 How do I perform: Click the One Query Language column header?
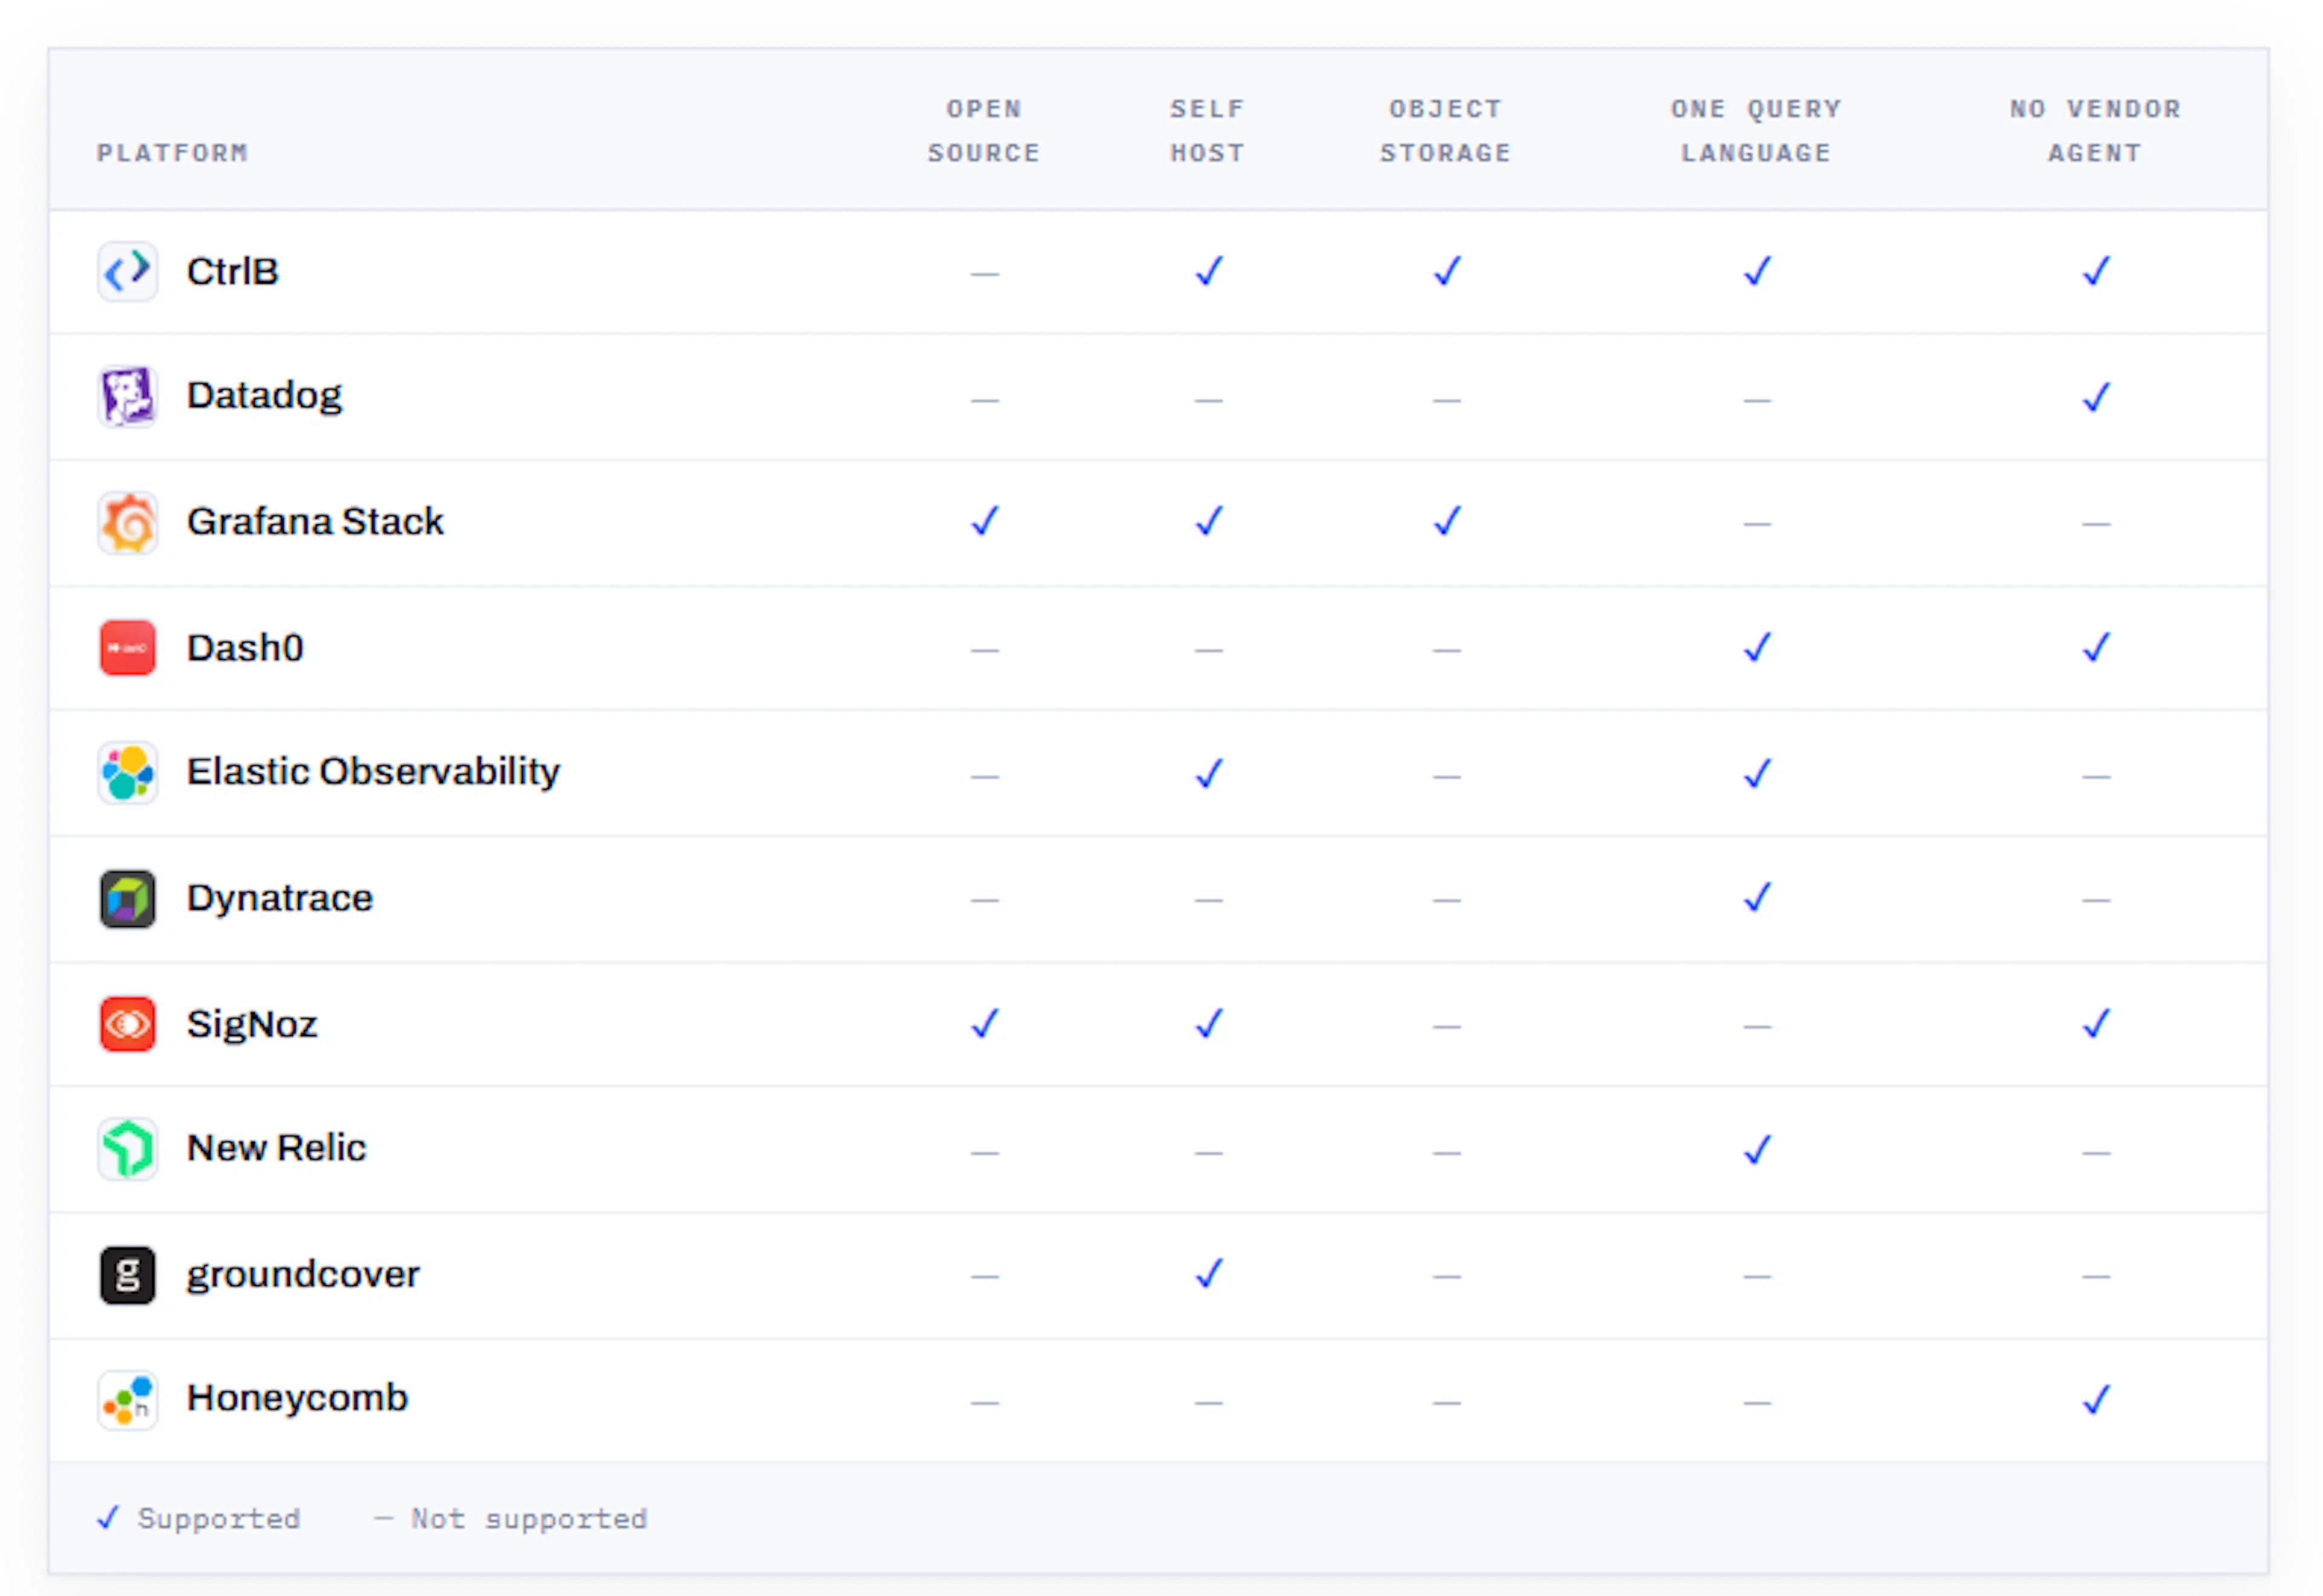pos(1756,131)
